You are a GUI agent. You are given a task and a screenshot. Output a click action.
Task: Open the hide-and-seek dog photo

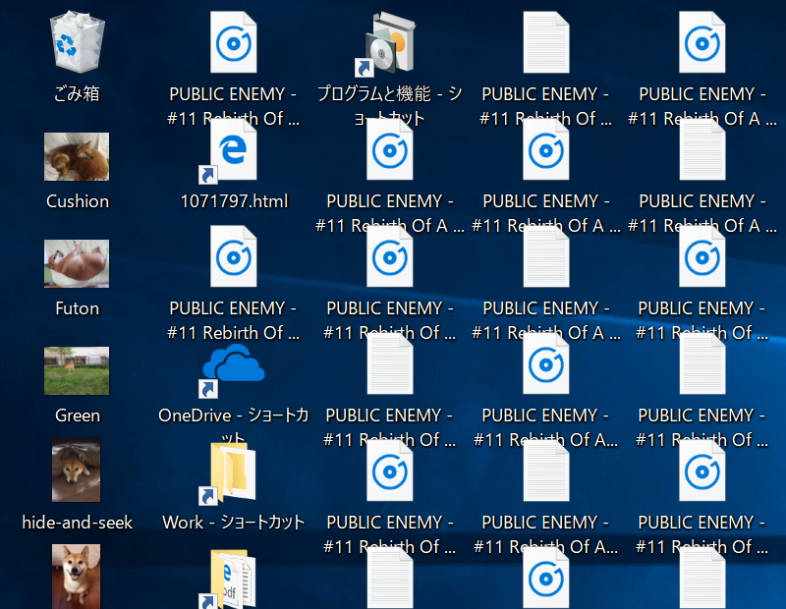(77, 470)
